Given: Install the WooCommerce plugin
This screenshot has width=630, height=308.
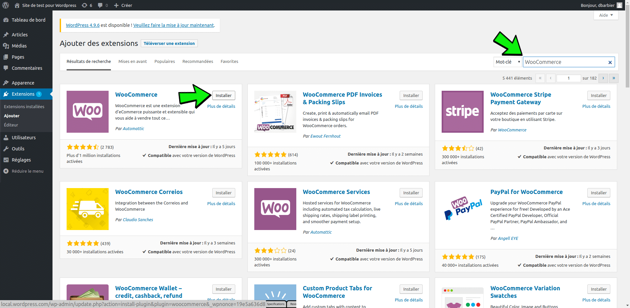Looking at the screenshot, I should [x=223, y=96].
